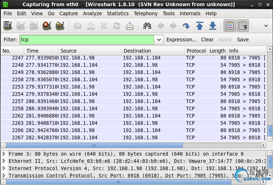
Task: Open the Statistics menu
Action: click(x=118, y=13)
